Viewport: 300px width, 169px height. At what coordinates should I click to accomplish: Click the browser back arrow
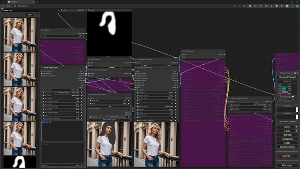pos(3,6)
